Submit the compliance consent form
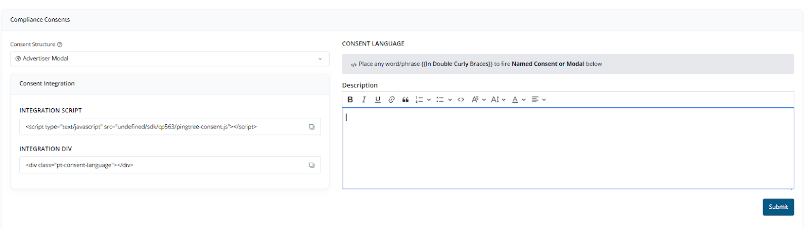 point(778,207)
